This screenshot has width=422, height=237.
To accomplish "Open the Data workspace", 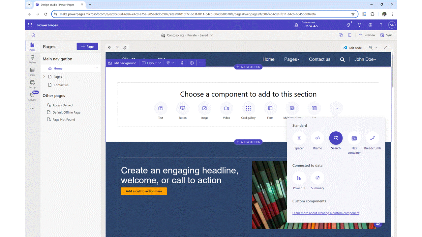I will click(x=32, y=71).
